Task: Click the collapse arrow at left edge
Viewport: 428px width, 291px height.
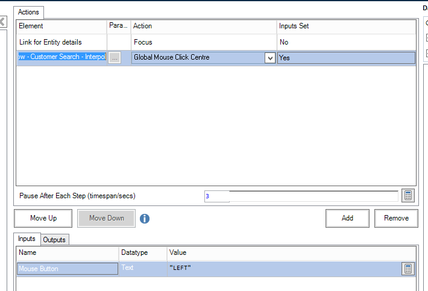Action: pyautogui.click(x=2, y=22)
